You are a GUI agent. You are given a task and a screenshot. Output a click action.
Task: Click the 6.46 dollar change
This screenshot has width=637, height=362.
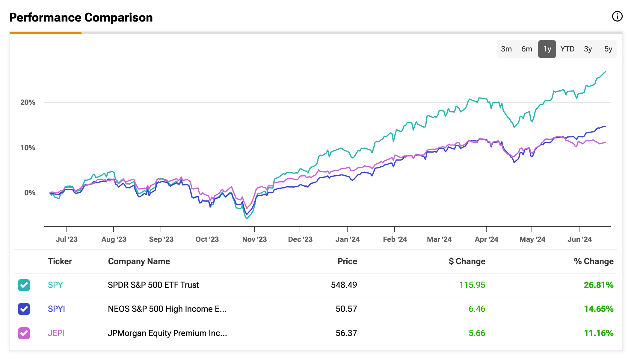click(x=477, y=309)
